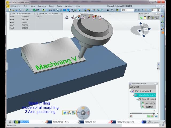Click the Cut scissors icon

tap(17, 10)
